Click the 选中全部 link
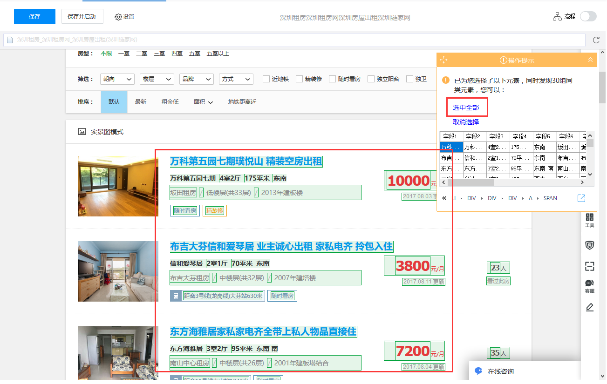 point(466,108)
